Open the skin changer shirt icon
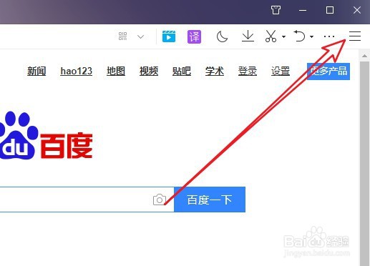 coord(276,10)
